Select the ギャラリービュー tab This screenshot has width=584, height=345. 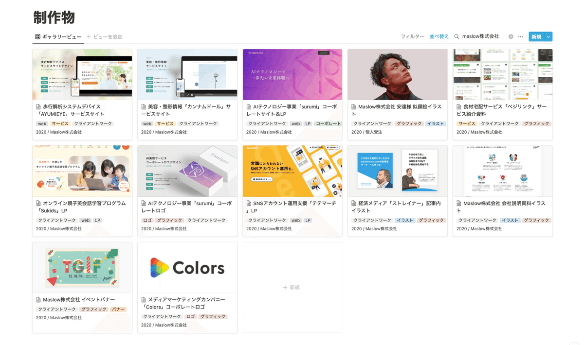(x=58, y=36)
